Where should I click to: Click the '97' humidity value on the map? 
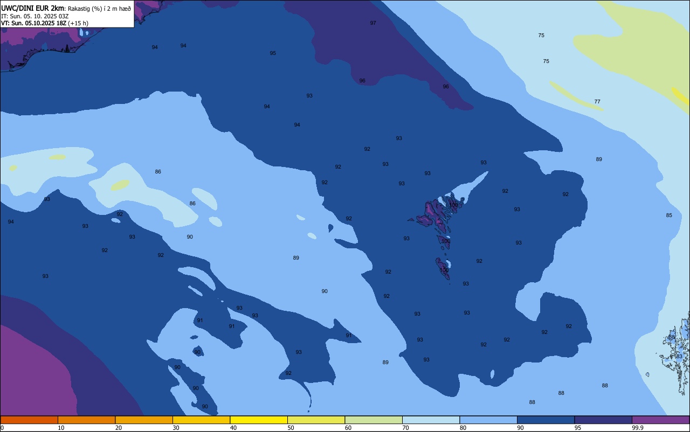point(373,23)
